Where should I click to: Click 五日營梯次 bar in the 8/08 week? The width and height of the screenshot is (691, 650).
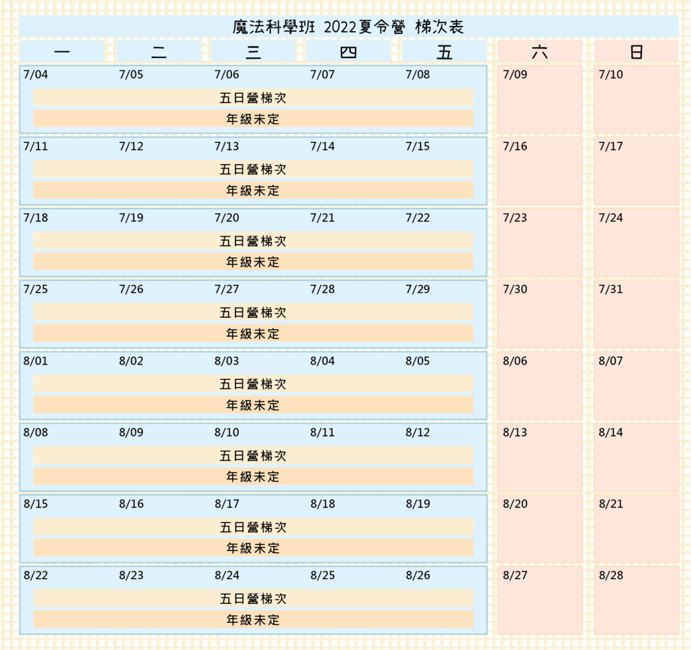pyautogui.click(x=254, y=455)
